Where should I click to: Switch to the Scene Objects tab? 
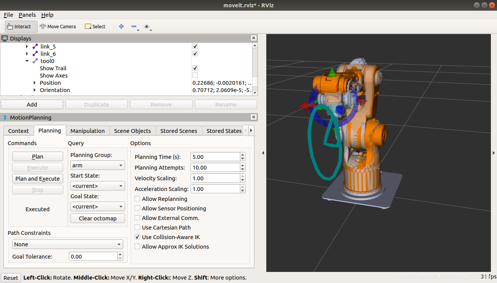(132, 131)
